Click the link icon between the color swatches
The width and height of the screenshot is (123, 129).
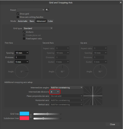coord(31,116)
